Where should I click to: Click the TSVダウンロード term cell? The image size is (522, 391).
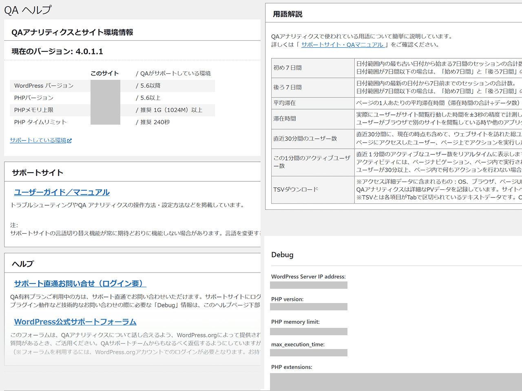click(x=313, y=189)
